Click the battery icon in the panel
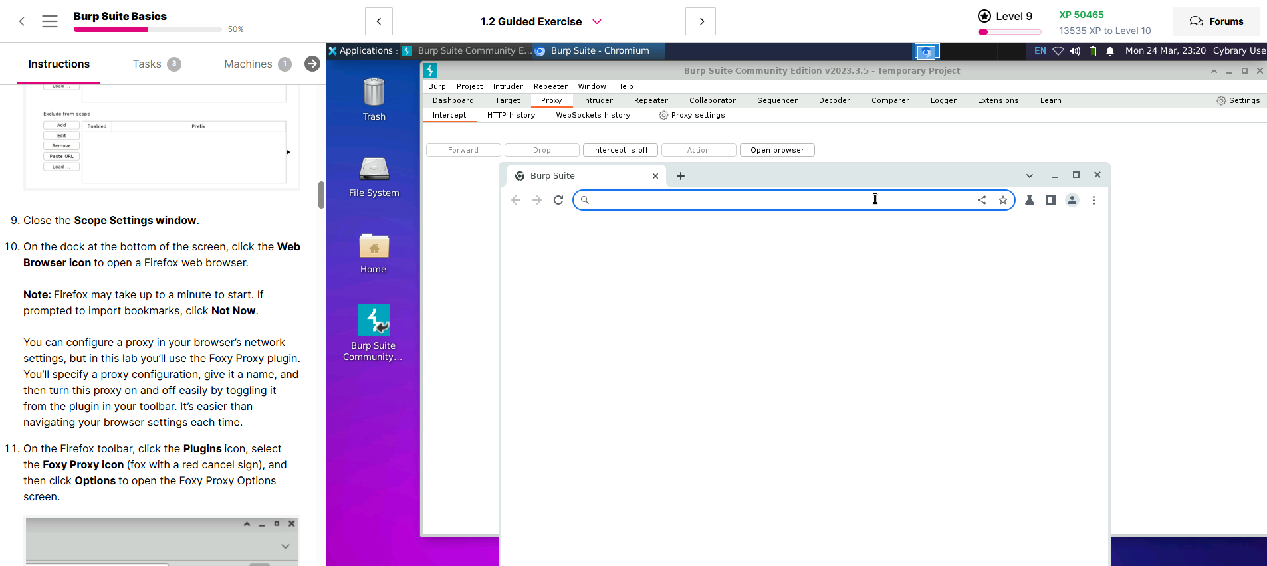Viewport: 1267px width, 566px height. coord(1093,51)
